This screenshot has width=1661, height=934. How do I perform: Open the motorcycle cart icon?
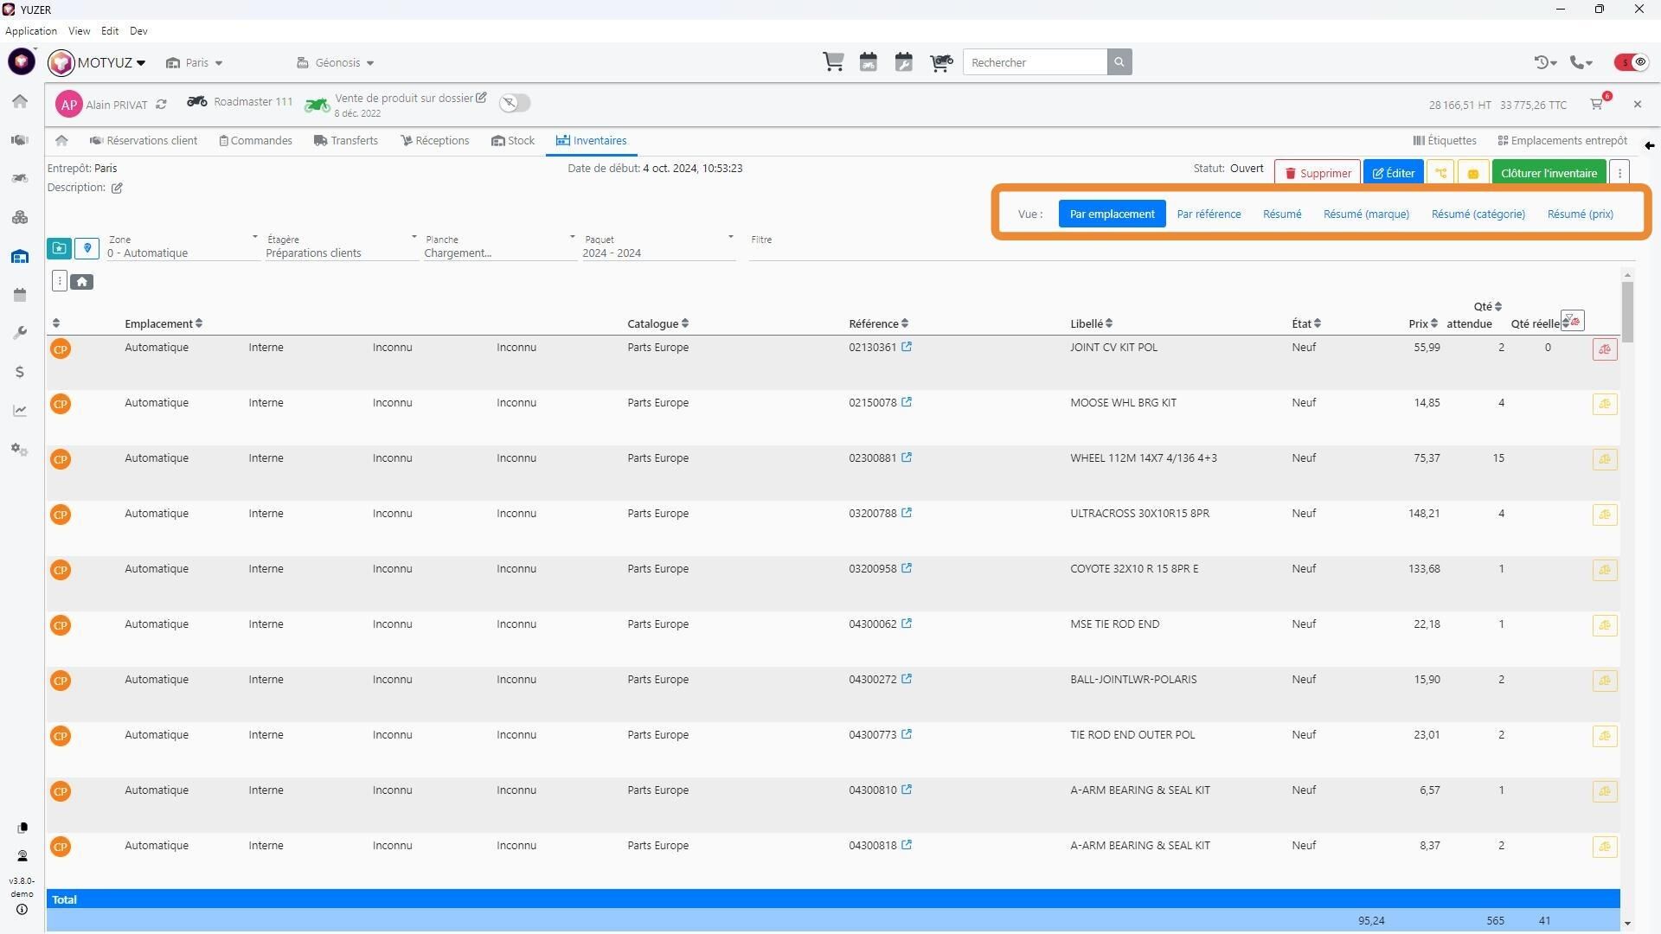[940, 62]
